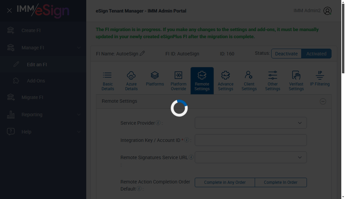345x199 pixels.
Task: Click the Integration Key / Account ID field
Action: 251,140
